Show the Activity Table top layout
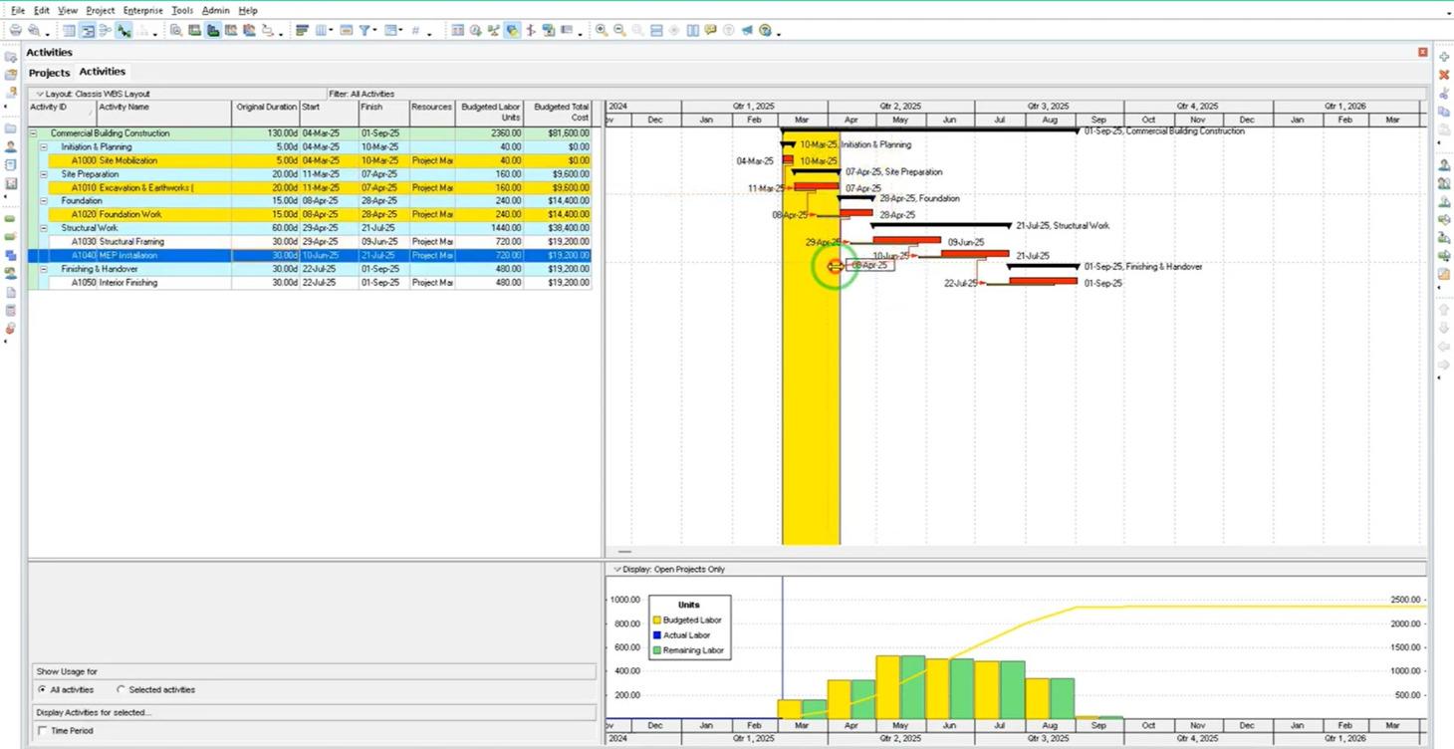Image resolution: width=1454 pixels, height=749 pixels. pos(69,31)
